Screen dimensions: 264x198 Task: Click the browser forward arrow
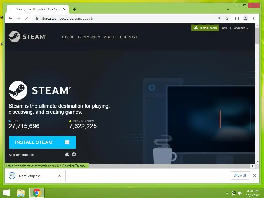tap(19, 18)
